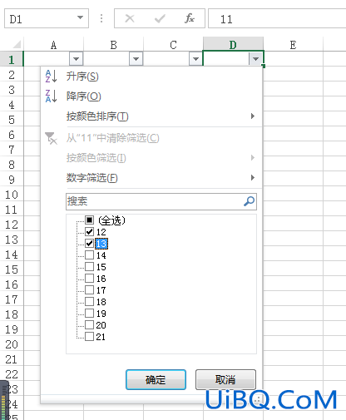Select row 5 header
346x420 pixels.
point(12,120)
